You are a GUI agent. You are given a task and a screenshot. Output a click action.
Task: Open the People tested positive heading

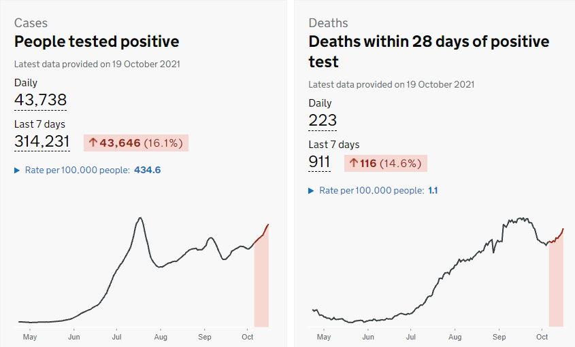coord(97,41)
